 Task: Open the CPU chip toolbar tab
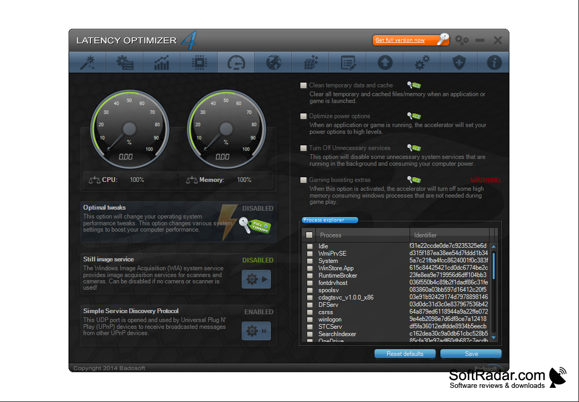pyautogui.click(x=199, y=62)
